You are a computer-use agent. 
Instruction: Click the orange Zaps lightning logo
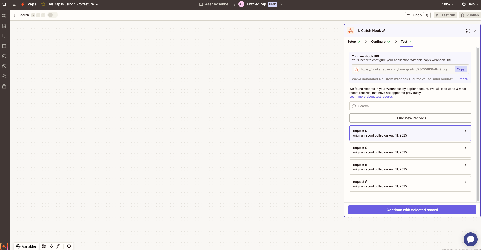[x=23, y=4]
